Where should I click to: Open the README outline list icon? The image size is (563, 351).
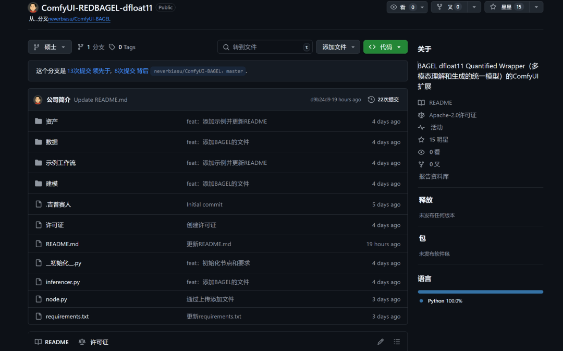(397, 342)
